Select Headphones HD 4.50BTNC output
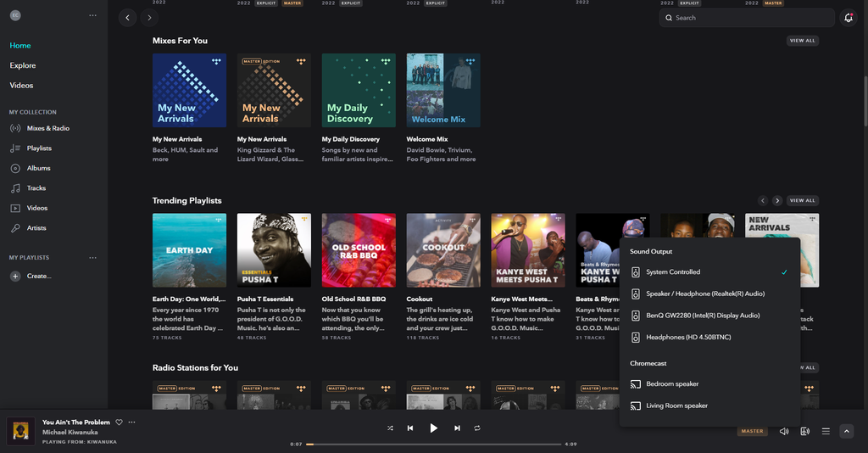 click(709, 337)
